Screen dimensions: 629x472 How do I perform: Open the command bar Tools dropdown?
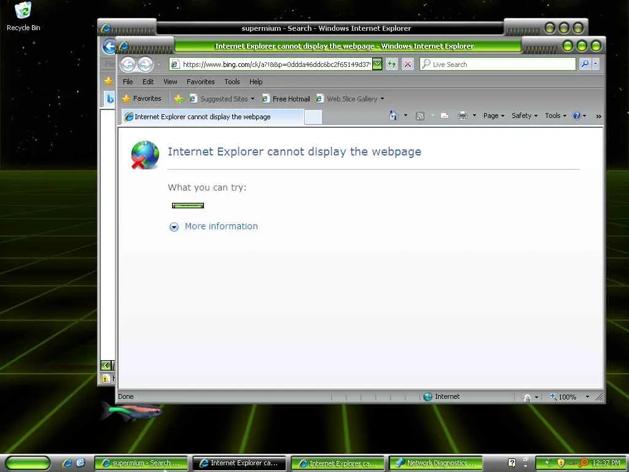tap(555, 116)
